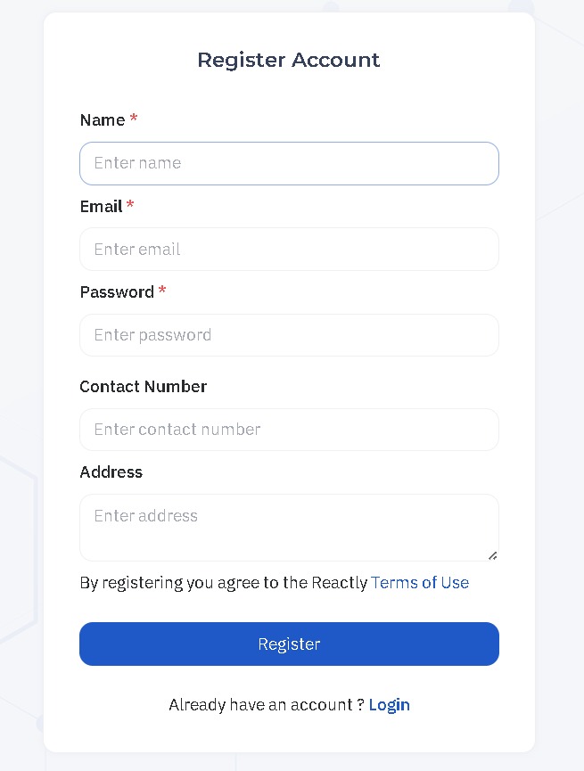Open the Terms of Use link
Screen dimensions: 584x771
(420, 583)
